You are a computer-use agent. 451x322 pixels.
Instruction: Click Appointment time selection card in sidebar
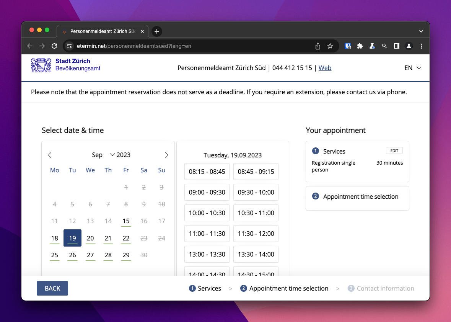click(x=357, y=198)
